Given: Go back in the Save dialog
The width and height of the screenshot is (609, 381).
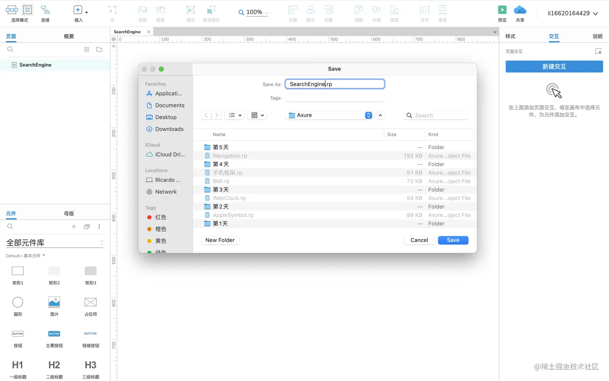Looking at the screenshot, I should pos(206,115).
